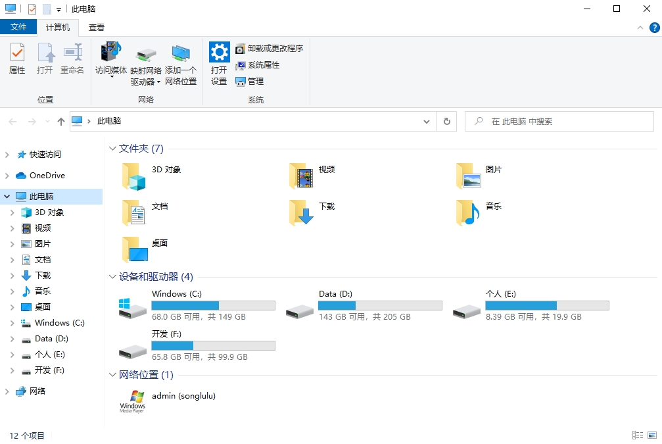Expand Windows (C:) in the navigation tree
The image size is (662, 444).
coord(12,323)
